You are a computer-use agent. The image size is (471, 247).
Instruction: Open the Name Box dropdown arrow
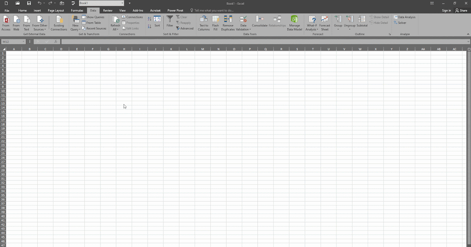tap(23, 41)
